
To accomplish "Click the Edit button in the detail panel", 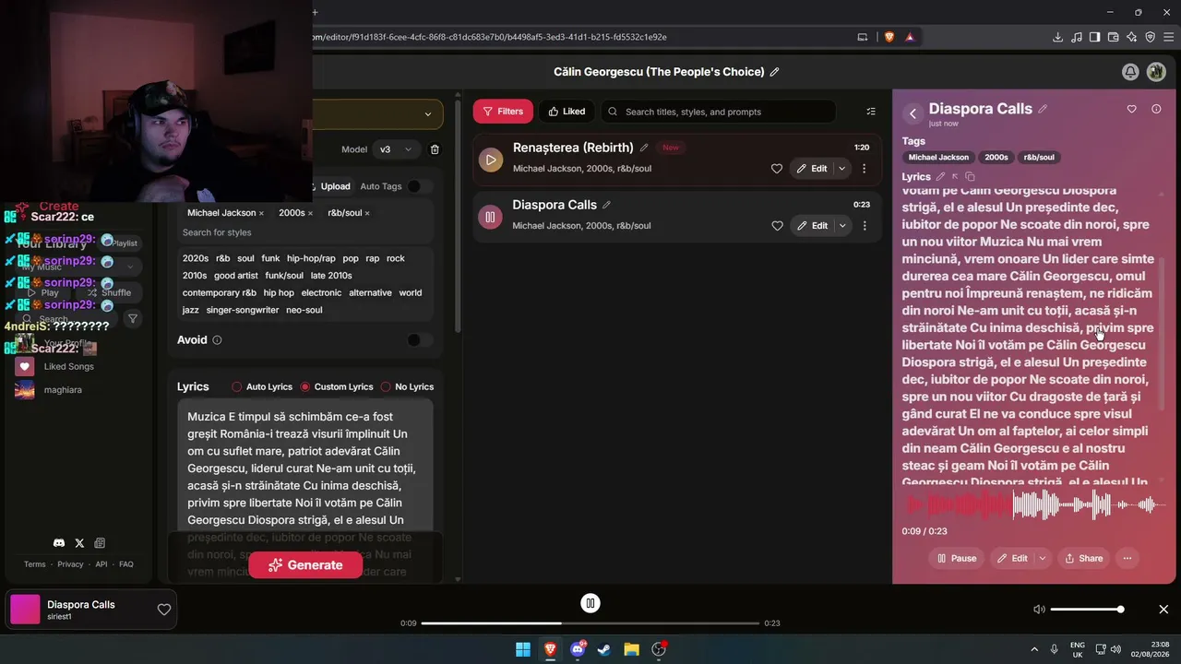I will pyautogui.click(x=1012, y=558).
